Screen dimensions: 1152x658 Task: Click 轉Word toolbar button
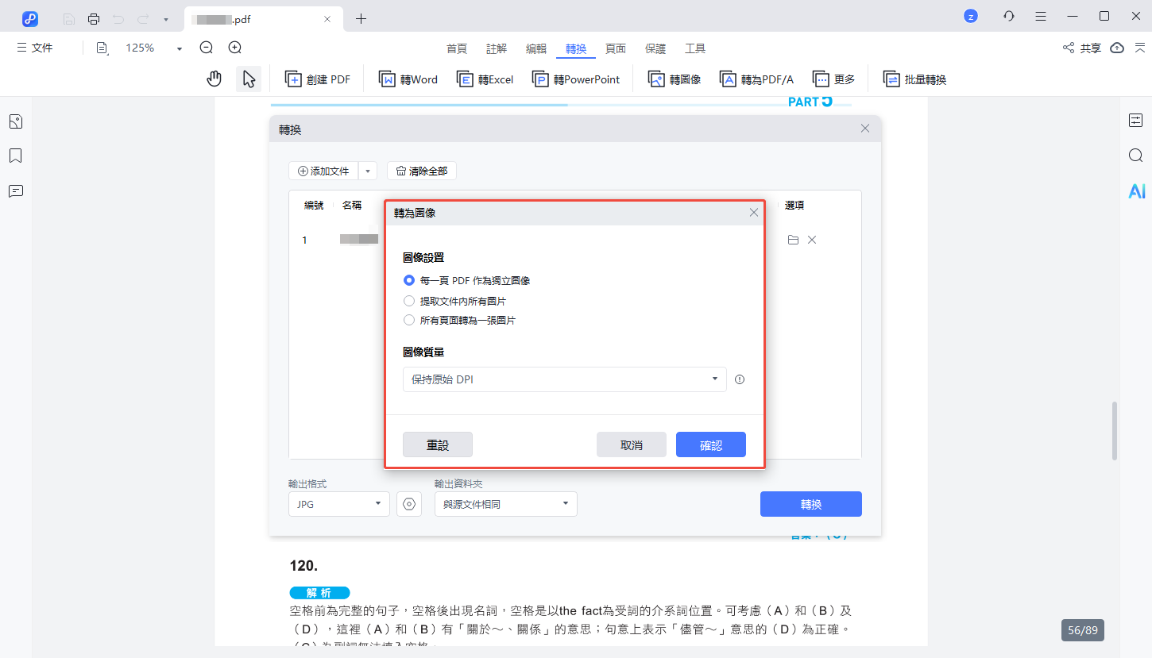click(x=408, y=79)
